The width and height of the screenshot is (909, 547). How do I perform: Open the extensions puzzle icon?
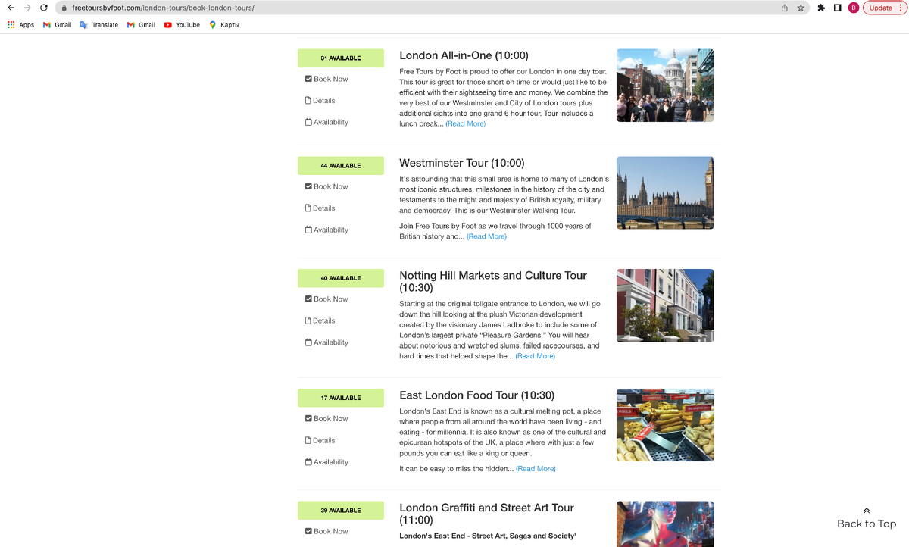pos(821,8)
